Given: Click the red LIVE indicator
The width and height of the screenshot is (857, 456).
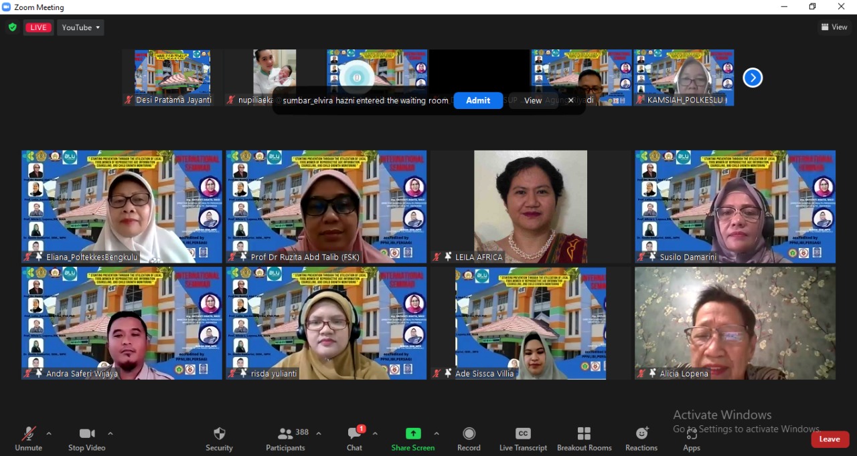Looking at the screenshot, I should (38, 27).
